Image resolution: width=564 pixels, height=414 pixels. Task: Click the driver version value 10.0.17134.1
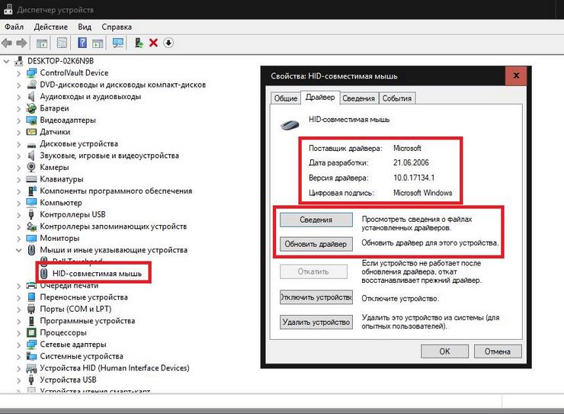pyautogui.click(x=414, y=178)
